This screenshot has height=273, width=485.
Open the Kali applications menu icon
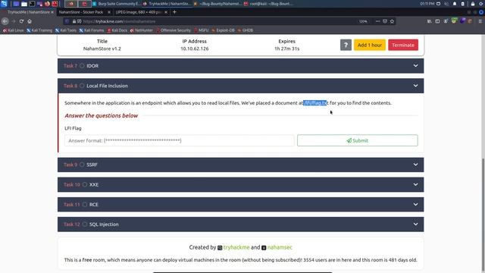4,4
